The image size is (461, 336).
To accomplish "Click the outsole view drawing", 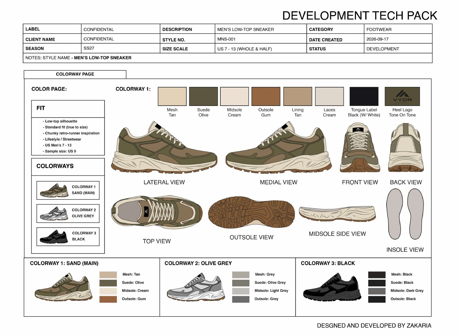I will 252,213.
